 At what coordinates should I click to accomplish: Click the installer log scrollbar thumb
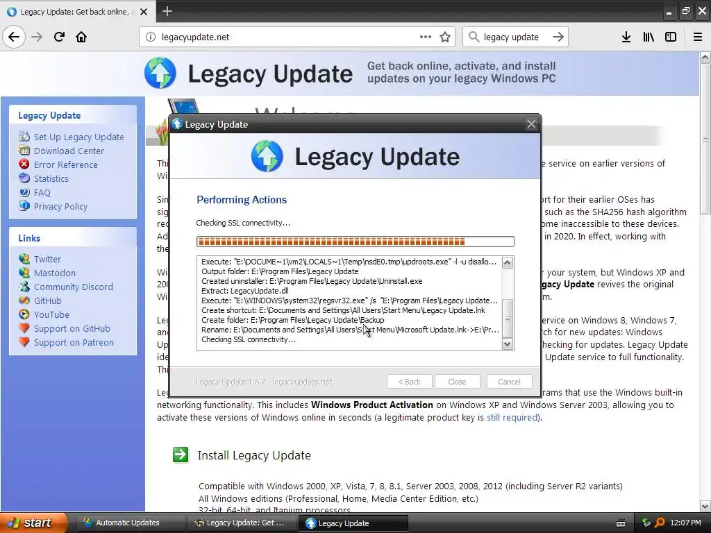(508, 318)
